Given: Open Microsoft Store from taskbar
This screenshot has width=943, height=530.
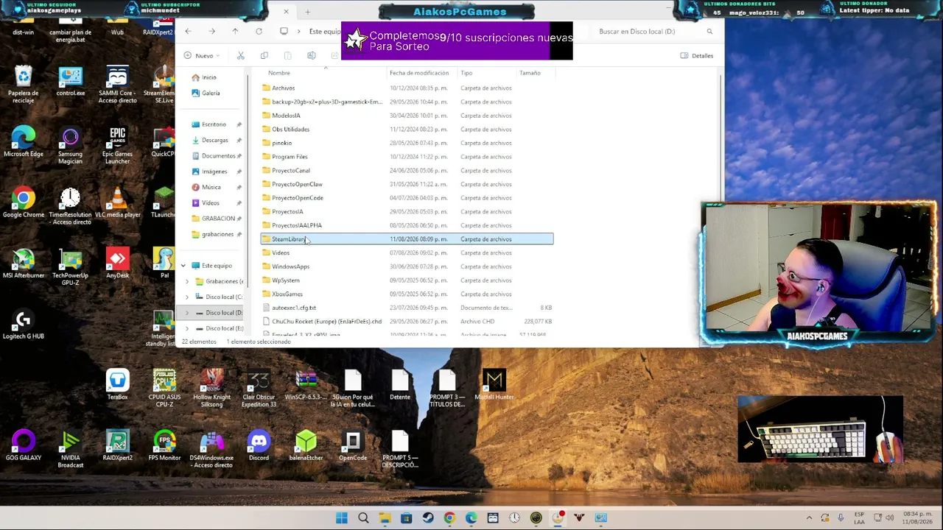Looking at the screenshot, I should point(406,518).
